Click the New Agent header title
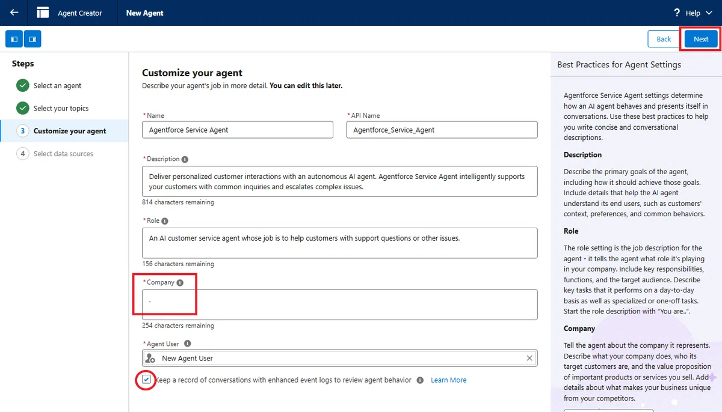 coord(145,13)
